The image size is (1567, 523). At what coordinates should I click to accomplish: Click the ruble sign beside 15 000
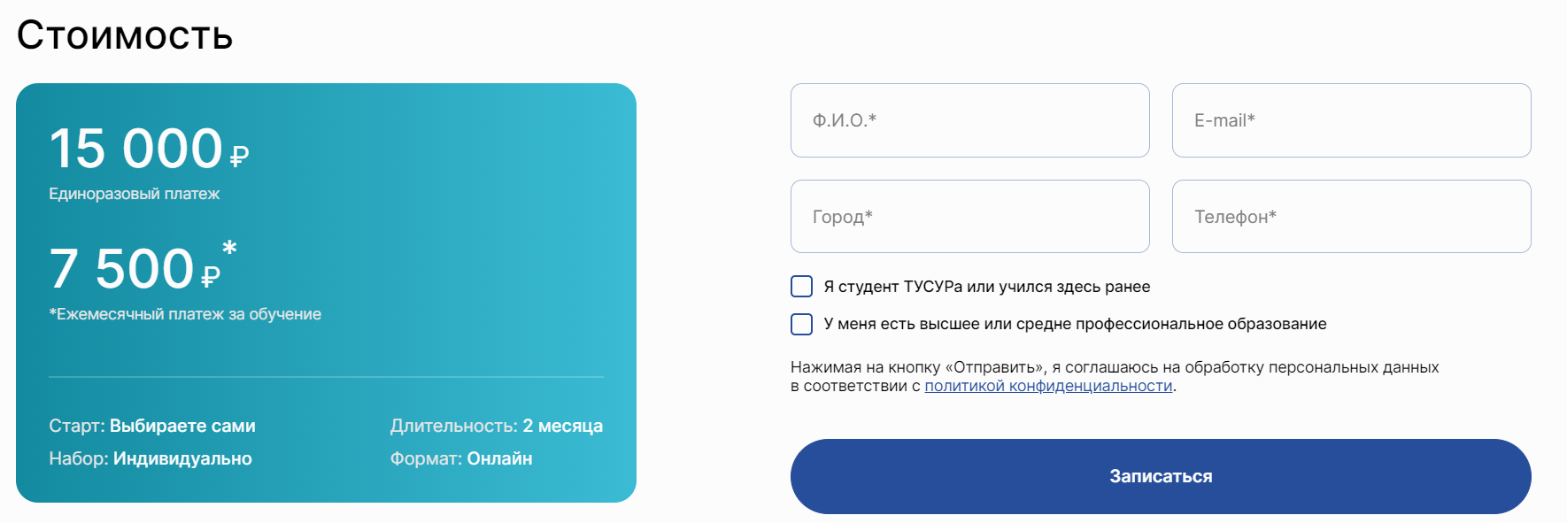pyautogui.click(x=239, y=157)
